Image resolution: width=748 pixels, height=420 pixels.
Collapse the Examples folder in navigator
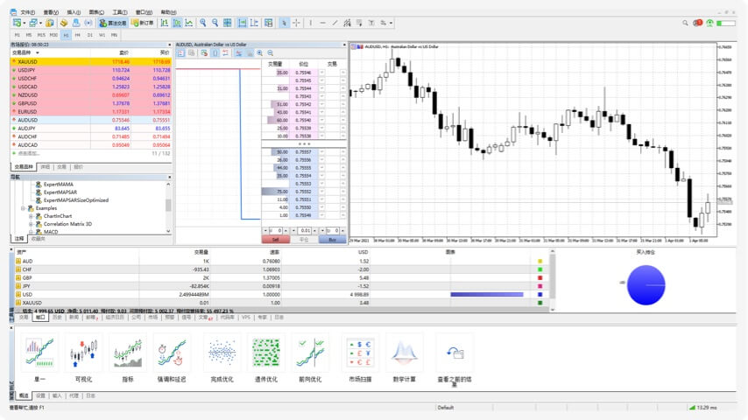click(x=24, y=208)
